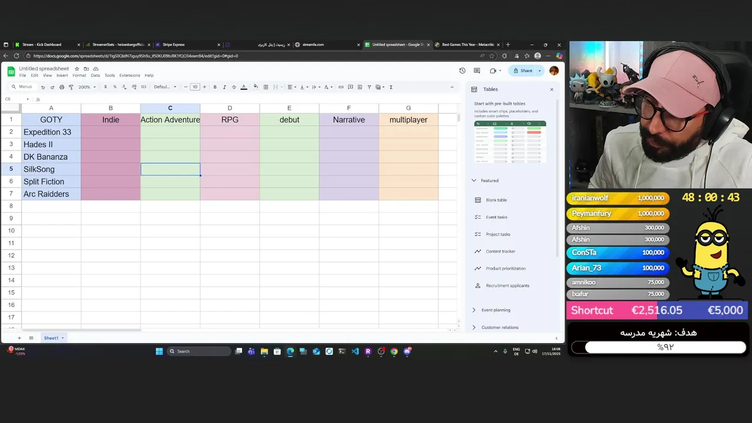752x423 pixels.
Task: Open text wrapping dropdown
Action: coord(315,87)
